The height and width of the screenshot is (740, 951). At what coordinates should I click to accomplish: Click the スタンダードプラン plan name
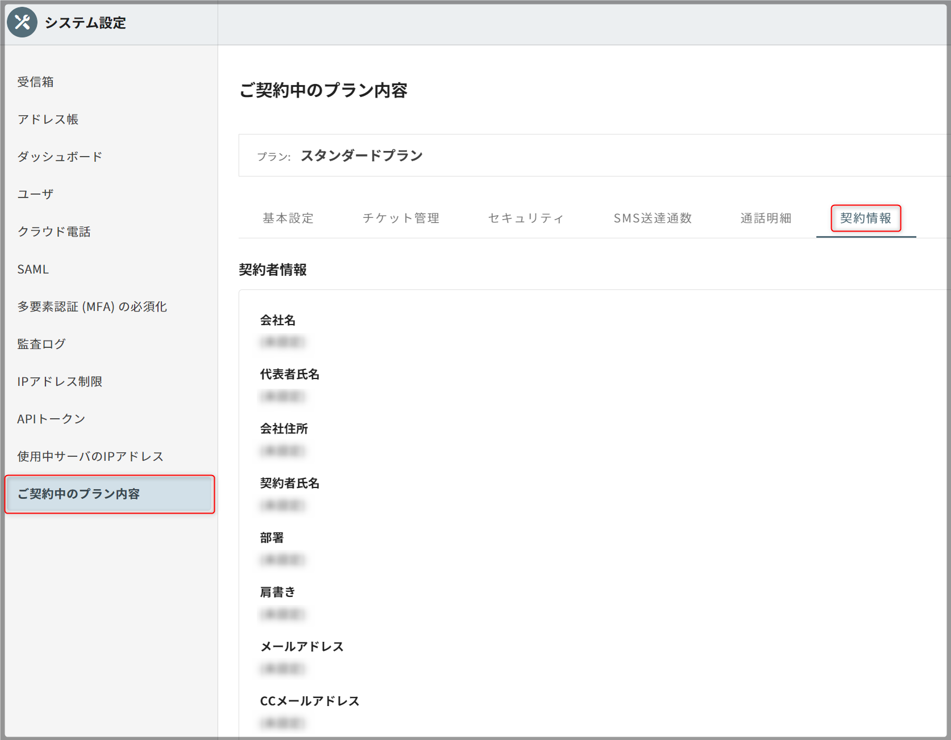(x=361, y=155)
